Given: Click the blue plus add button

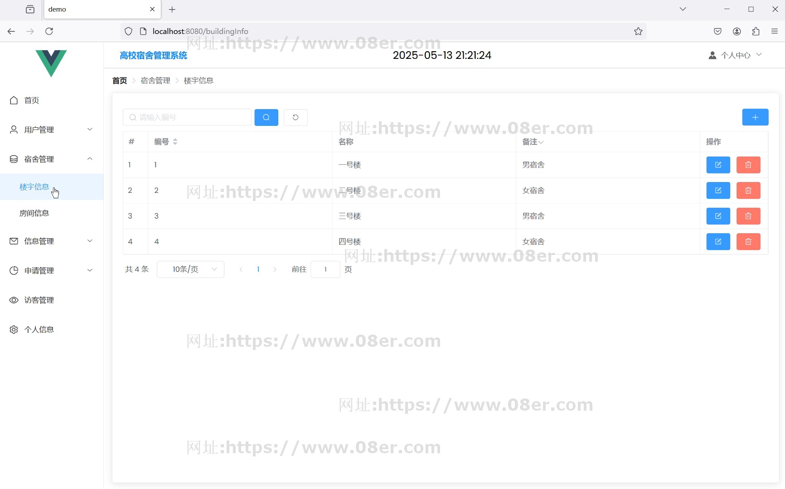Looking at the screenshot, I should [x=755, y=117].
